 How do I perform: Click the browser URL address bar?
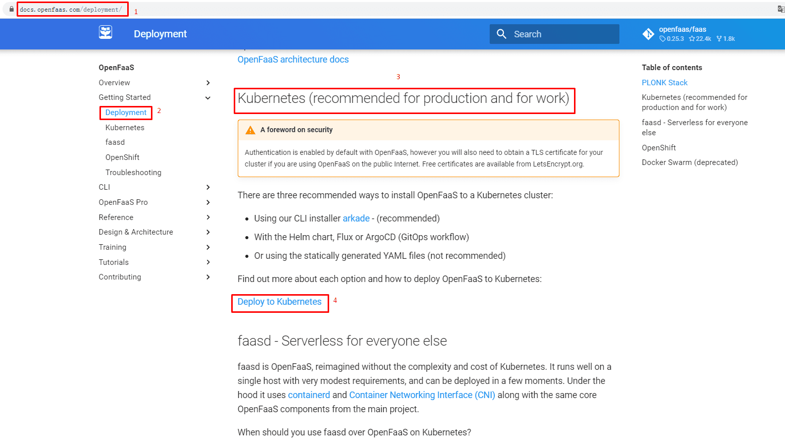[71, 10]
